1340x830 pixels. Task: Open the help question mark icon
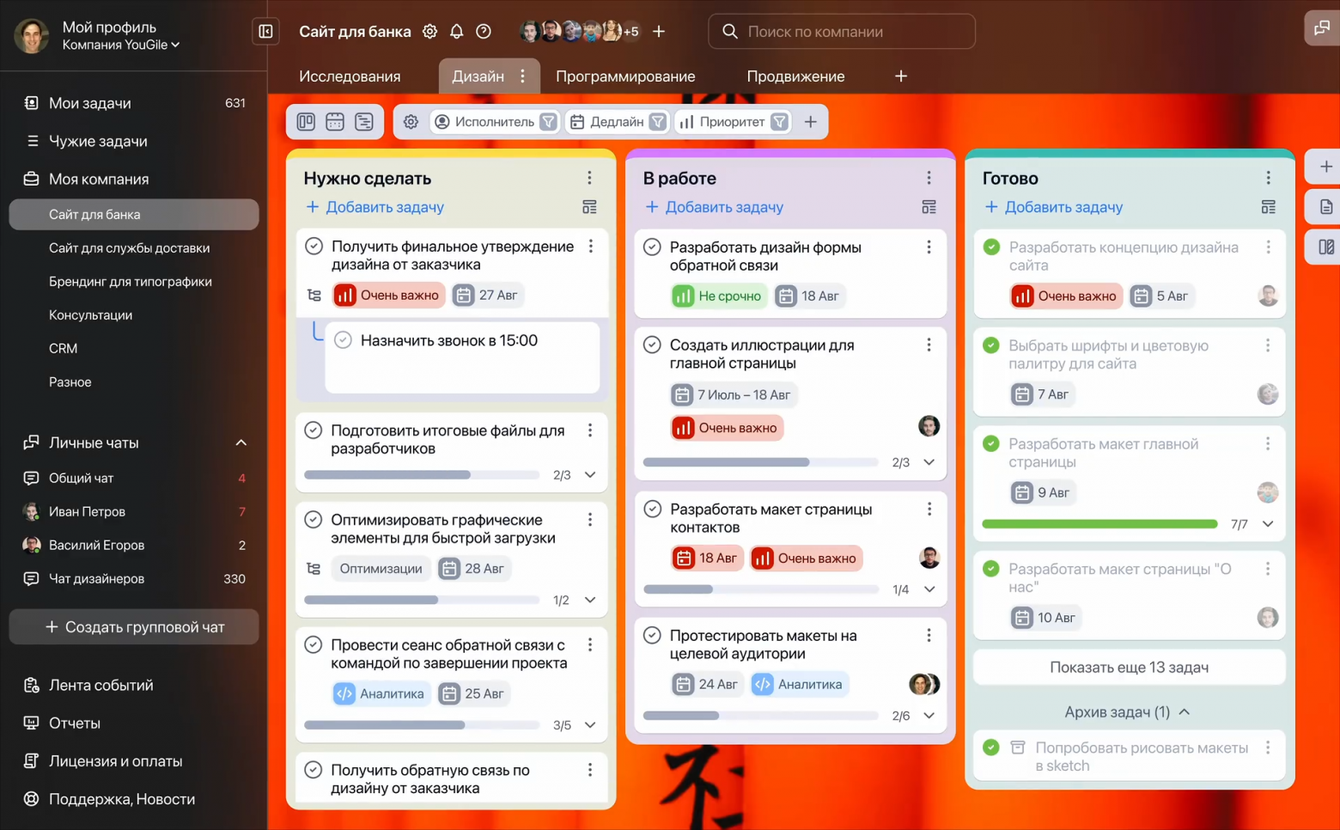tap(484, 32)
